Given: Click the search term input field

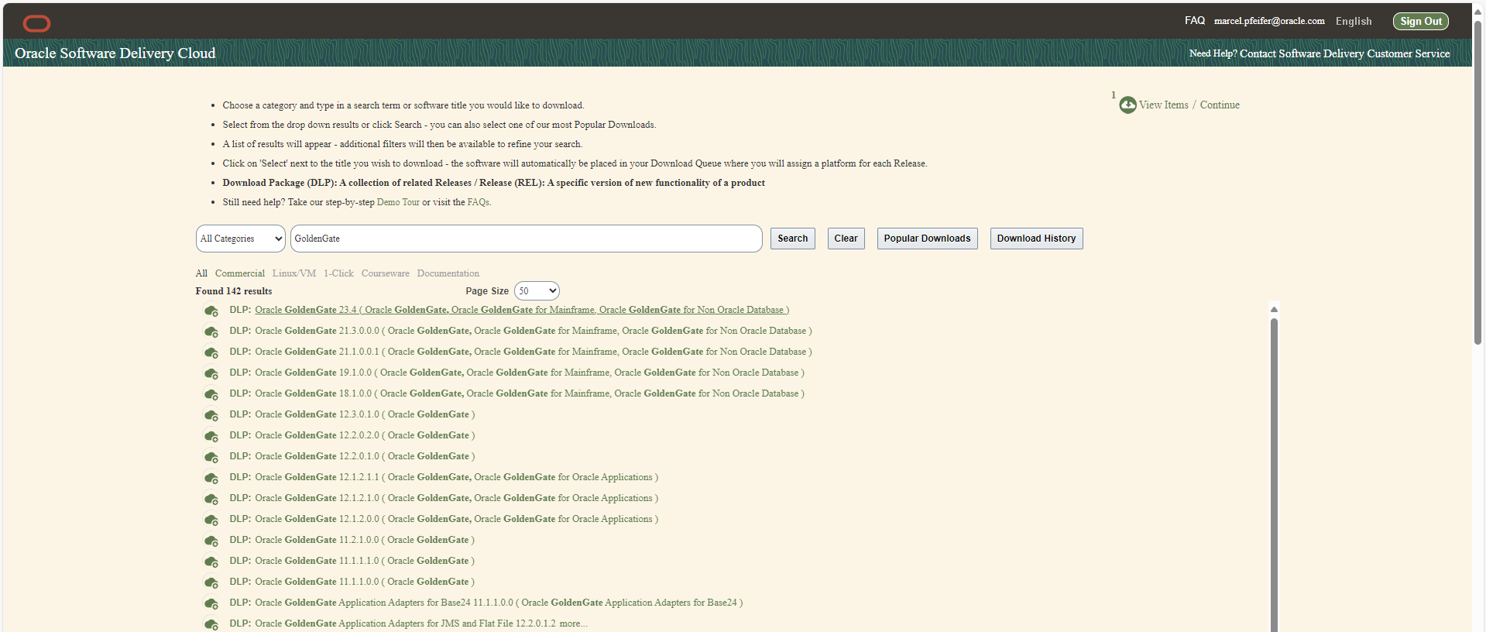Looking at the screenshot, I should [x=527, y=239].
